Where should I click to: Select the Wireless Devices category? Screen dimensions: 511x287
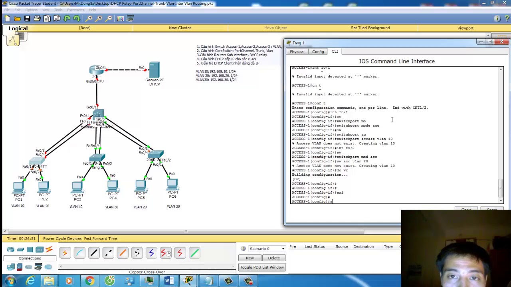click(x=40, y=250)
